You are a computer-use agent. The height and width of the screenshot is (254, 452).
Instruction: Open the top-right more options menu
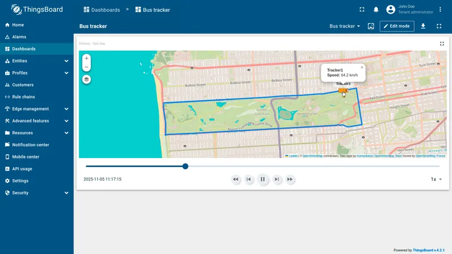tap(440, 10)
